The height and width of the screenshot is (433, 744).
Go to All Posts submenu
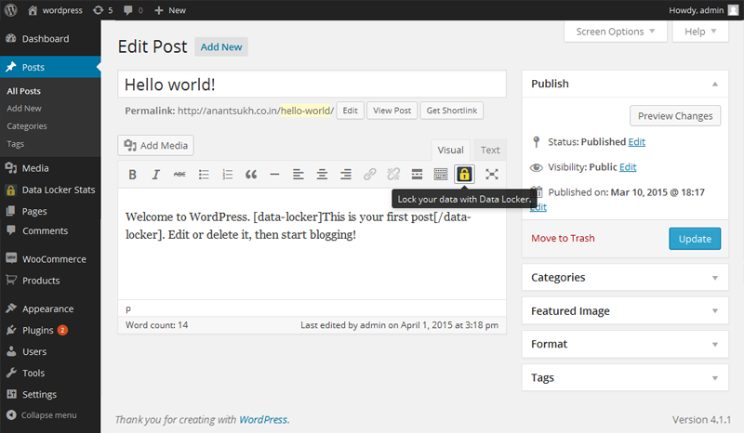pyautogui.click(x=24, y=91)
